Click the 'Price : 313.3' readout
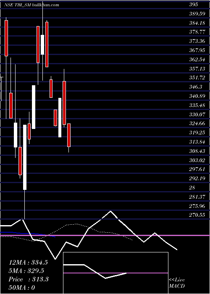Screen dimensions: 210x294 pos(29,279)
